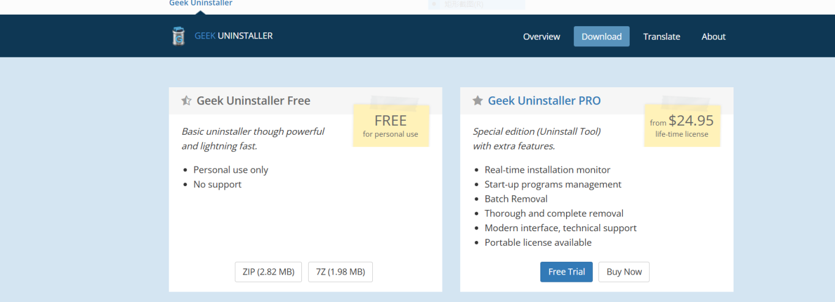Click the Geek Uninstaller Free heading
This screenshot has width=835, height=302.
tap(254, 101)
